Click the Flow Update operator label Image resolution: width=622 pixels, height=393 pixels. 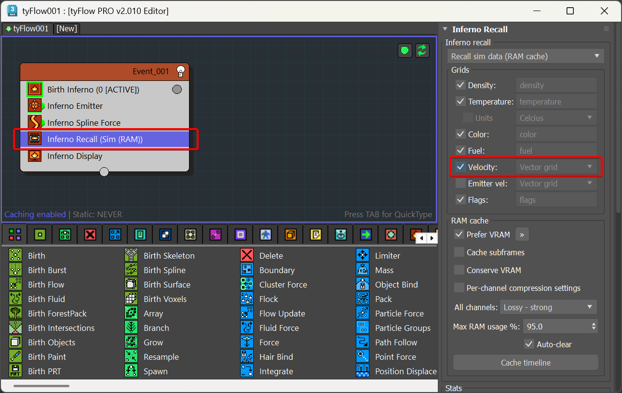pyautogui.click(x=282, y=314)
